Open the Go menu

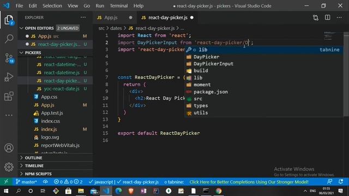pyautogui.click(x=87, y=6)
